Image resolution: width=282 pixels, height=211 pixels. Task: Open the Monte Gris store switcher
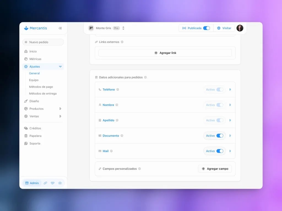123,28
